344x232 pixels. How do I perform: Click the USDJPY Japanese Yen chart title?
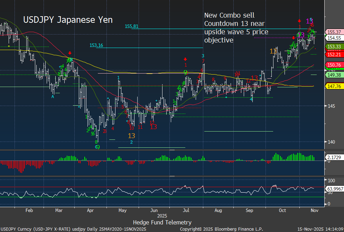pyautogui.click(x=68, y=20)
